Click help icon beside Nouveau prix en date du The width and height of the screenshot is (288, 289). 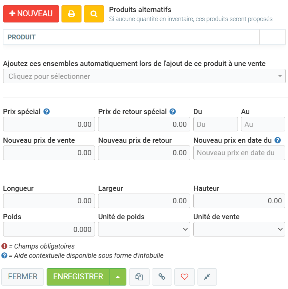pos(277,140)
